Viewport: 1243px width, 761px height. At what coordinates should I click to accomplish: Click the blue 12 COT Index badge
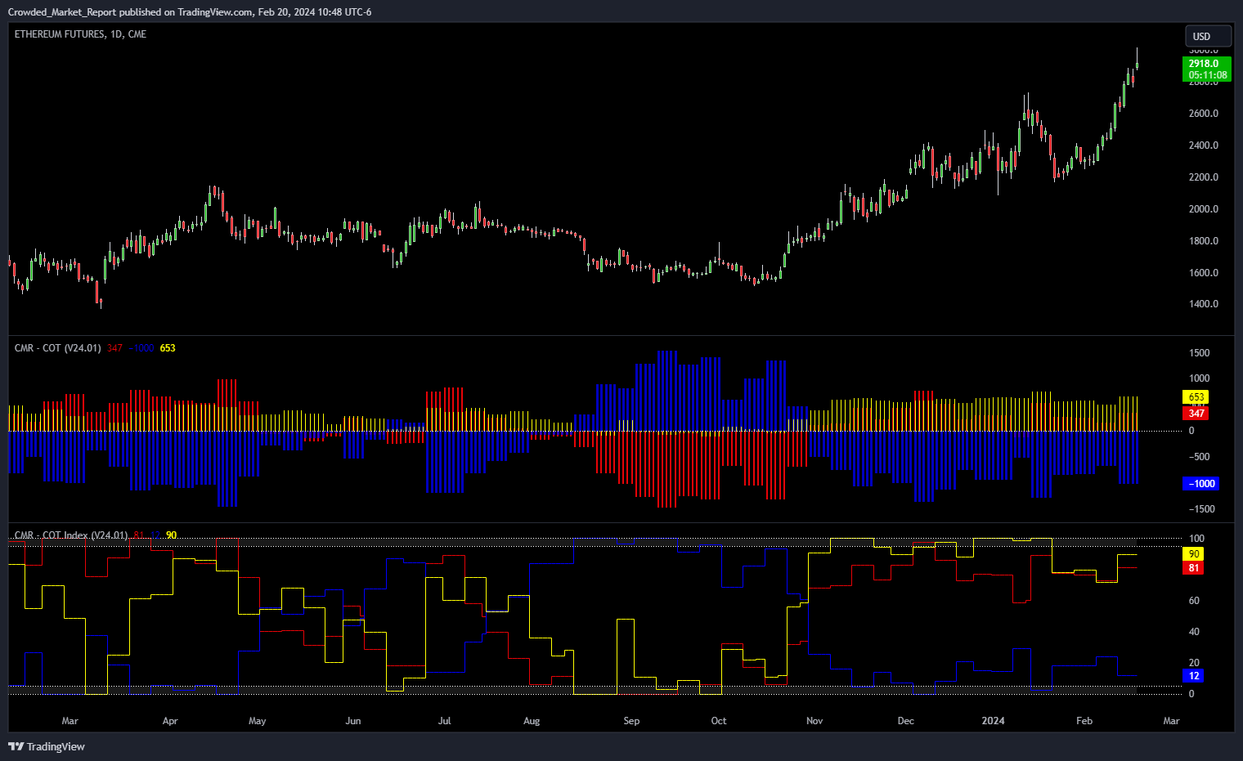tap(1194, 676)
